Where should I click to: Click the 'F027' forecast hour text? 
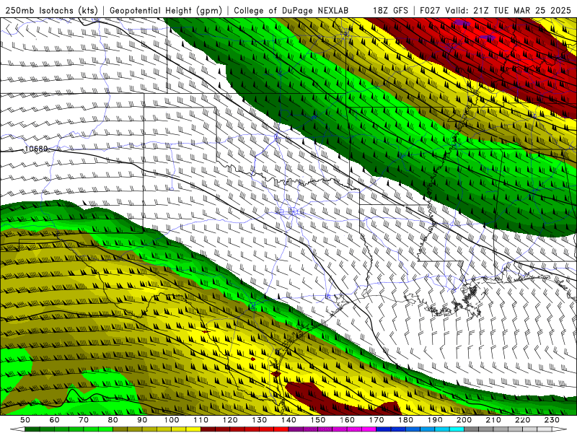point(430,10)
